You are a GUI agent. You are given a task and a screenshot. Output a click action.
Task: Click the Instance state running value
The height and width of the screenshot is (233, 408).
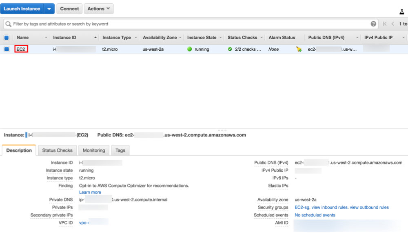tap(86, 170)
